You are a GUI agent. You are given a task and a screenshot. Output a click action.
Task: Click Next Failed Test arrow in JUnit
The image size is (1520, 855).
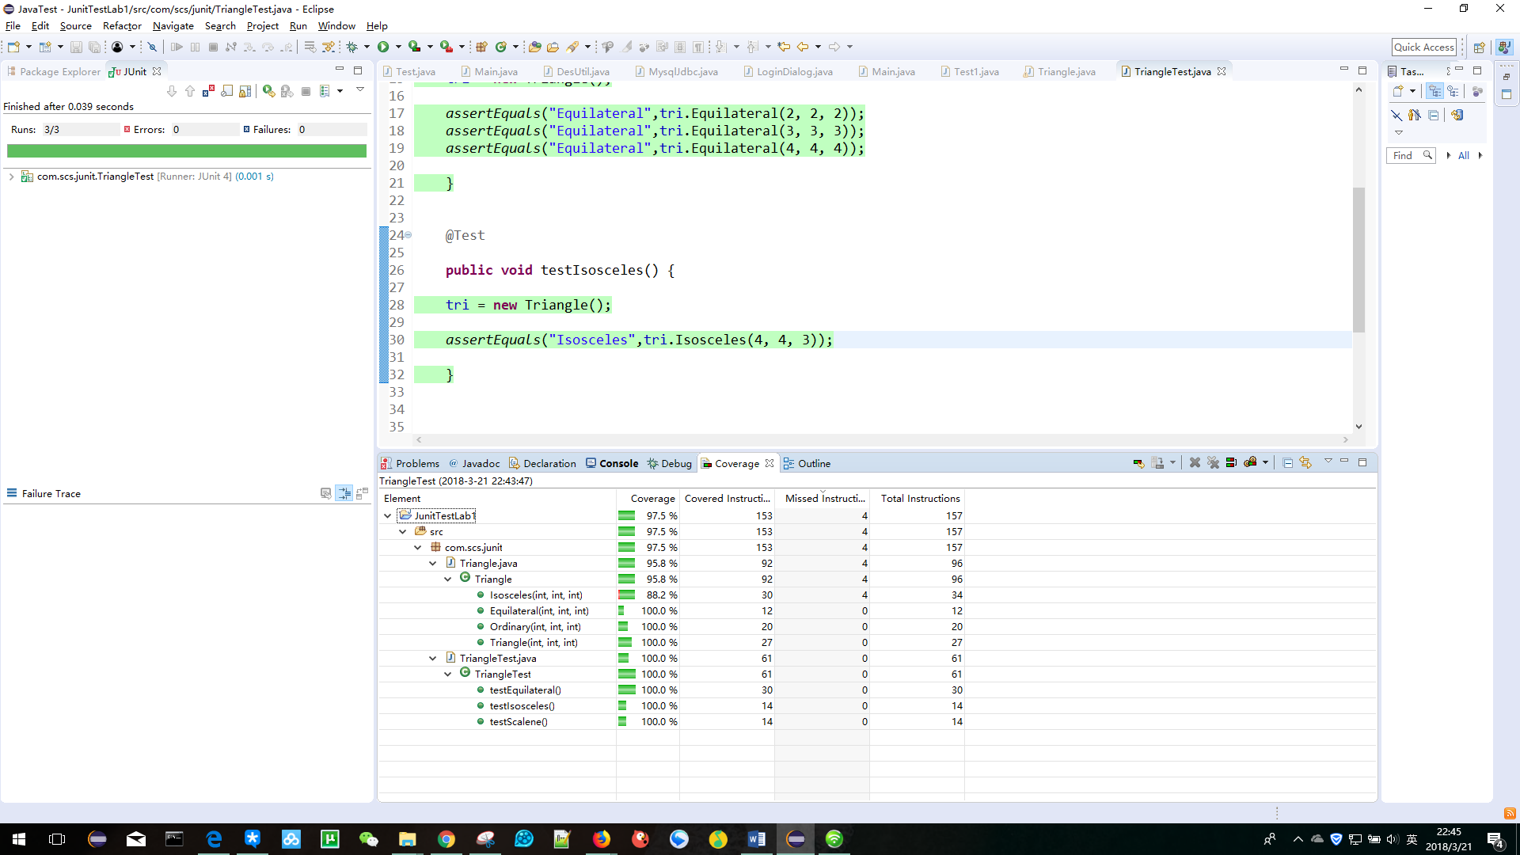pyautogui.click(x=172, y=91)
